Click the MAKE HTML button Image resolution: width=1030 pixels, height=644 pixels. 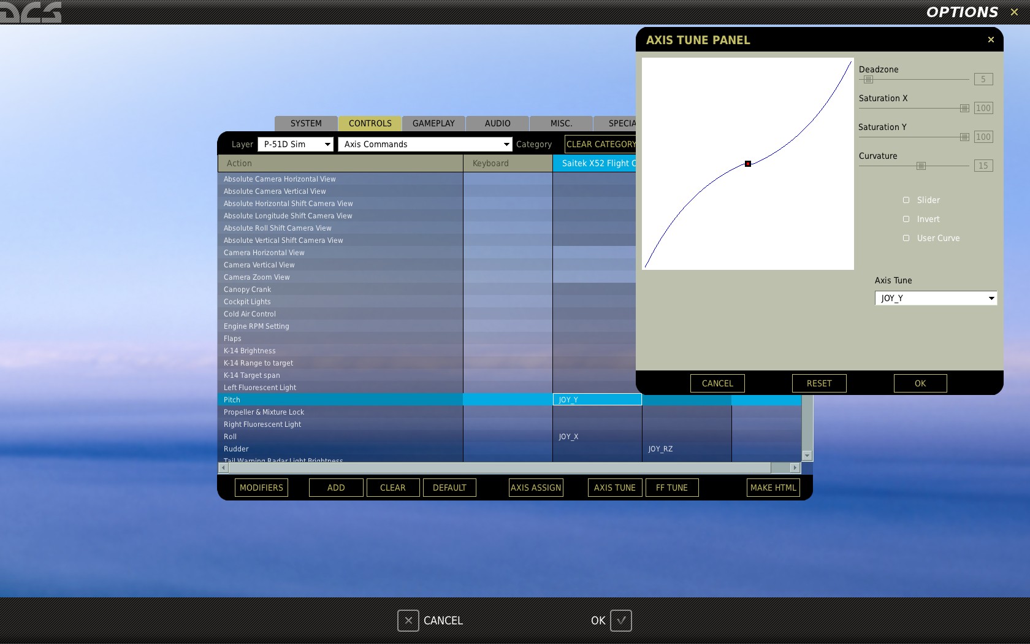click(773, 488)
